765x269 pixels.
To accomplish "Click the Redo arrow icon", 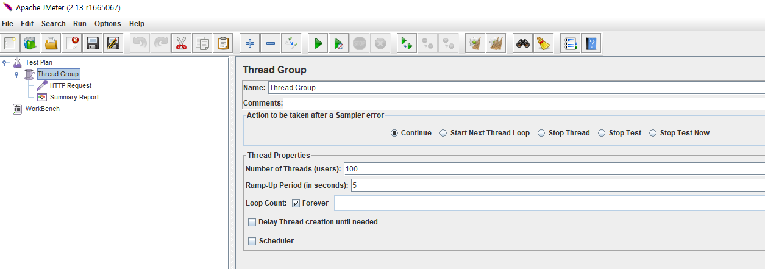I will [x=161, y=43].
